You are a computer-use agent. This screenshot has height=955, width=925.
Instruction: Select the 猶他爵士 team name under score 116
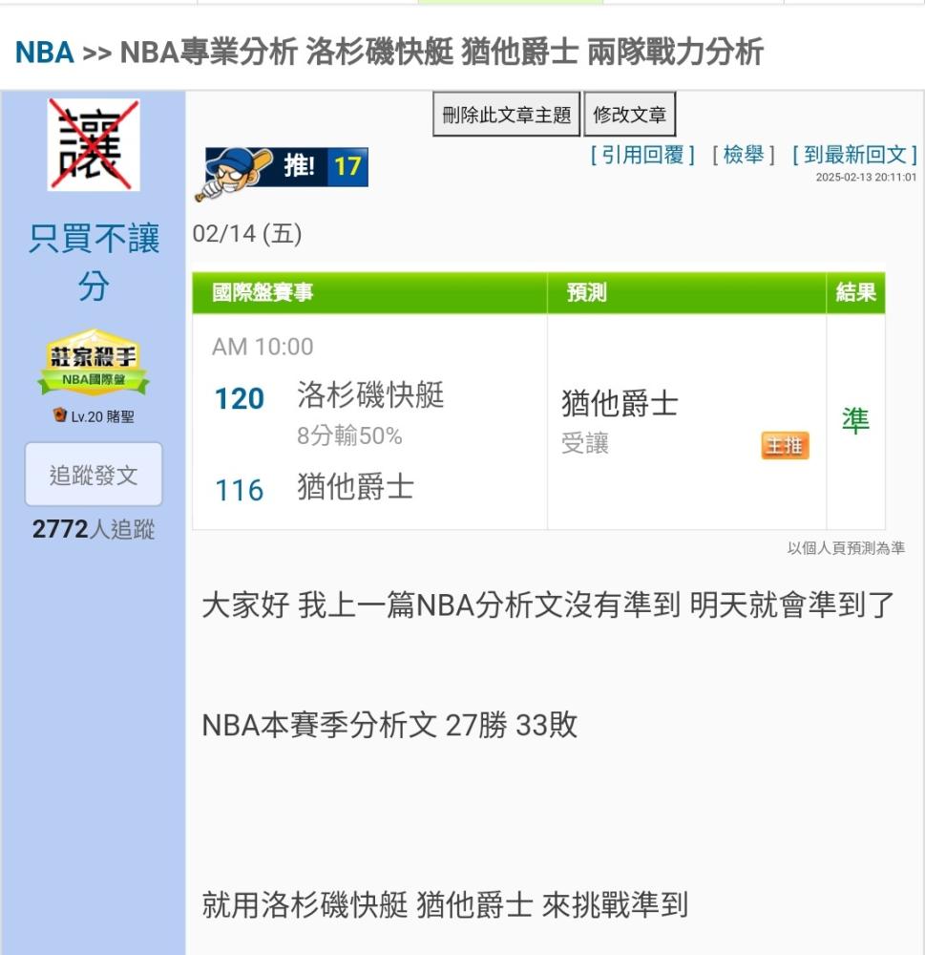356,487
